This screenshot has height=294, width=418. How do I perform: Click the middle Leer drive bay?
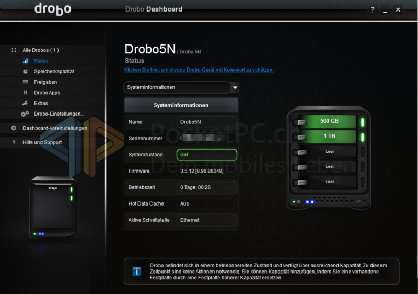pyautogui.click(x=329, y=167)
